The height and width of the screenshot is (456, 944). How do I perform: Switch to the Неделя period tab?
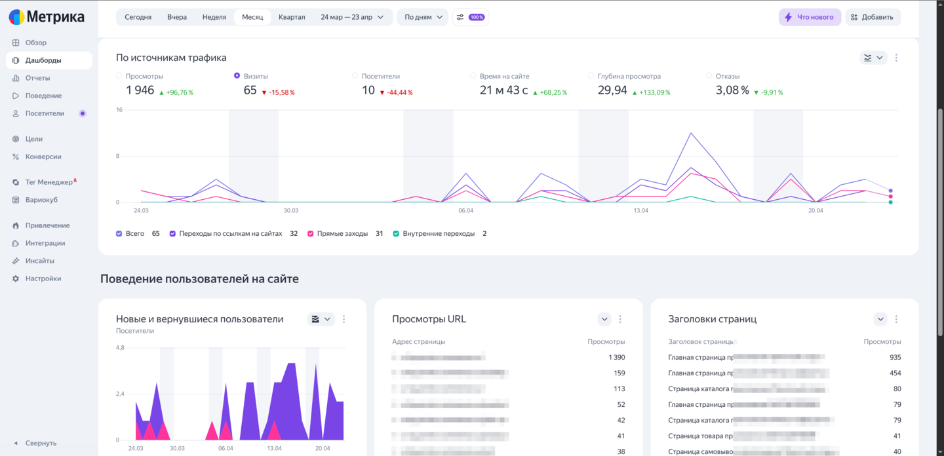(214, 17)
